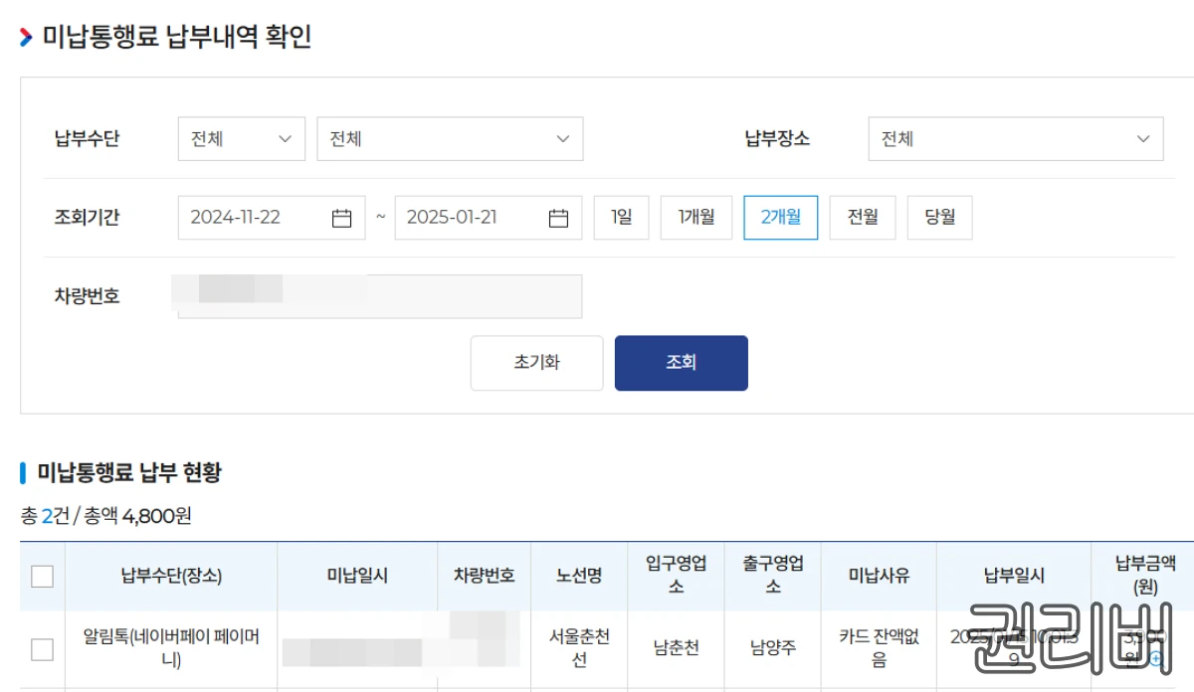Open the 납부장소 전체 dropdown
Viewport: 1194px width, 692px height.
coord(1015,138)
